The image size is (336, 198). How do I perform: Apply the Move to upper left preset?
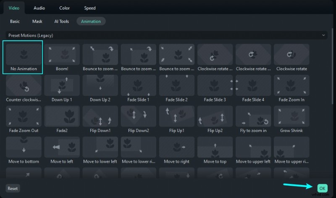point(253,150)
